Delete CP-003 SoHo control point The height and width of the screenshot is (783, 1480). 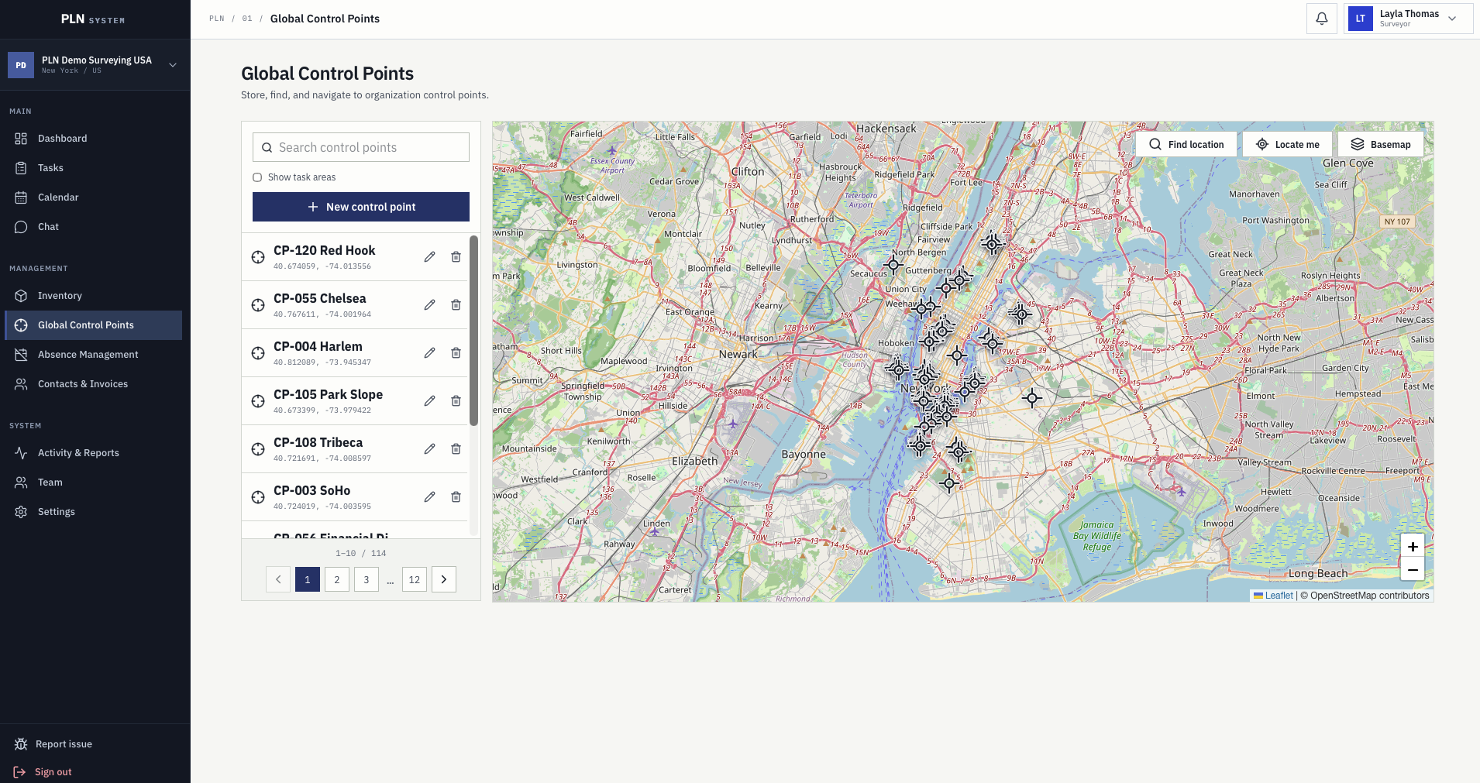click(456, 497)
